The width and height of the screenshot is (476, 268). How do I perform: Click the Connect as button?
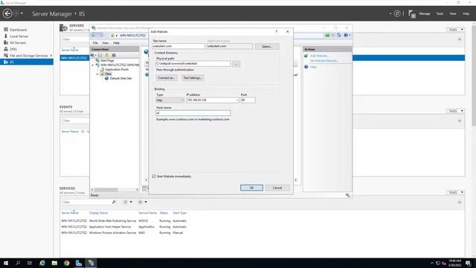(166, 77)
